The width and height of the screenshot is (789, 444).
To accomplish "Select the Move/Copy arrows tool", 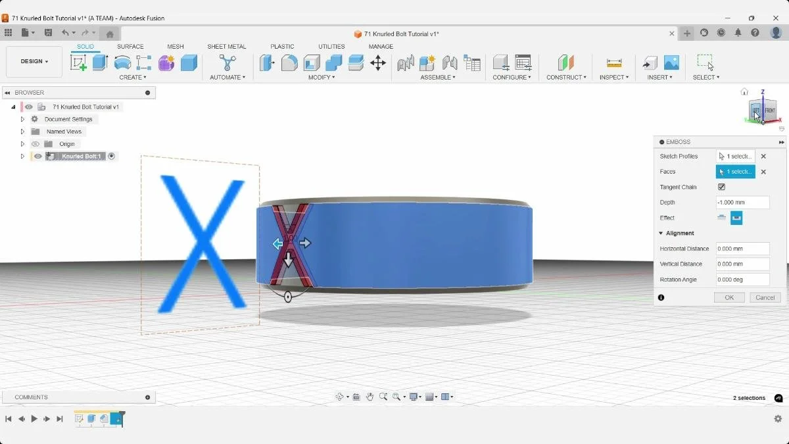I will click(x=378, y=62).
